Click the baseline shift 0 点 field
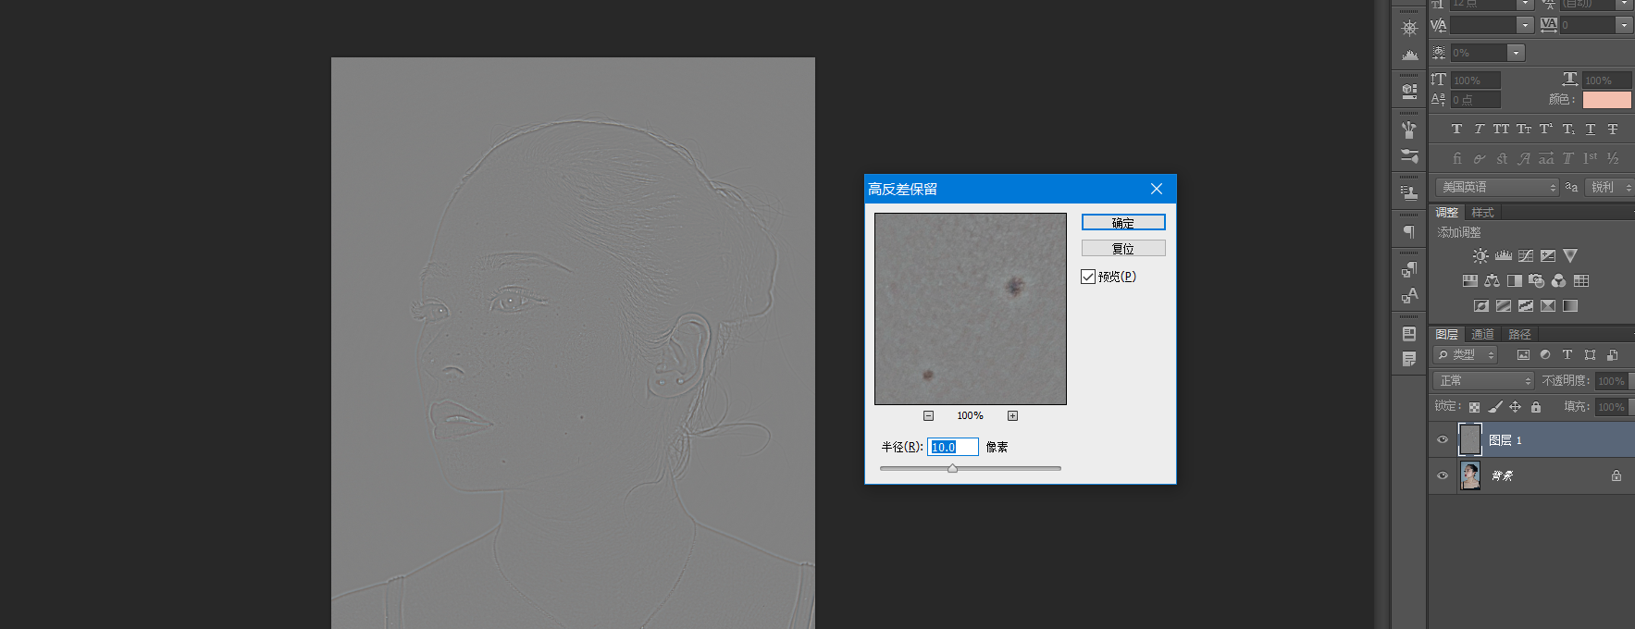 tap(1475, 100)
